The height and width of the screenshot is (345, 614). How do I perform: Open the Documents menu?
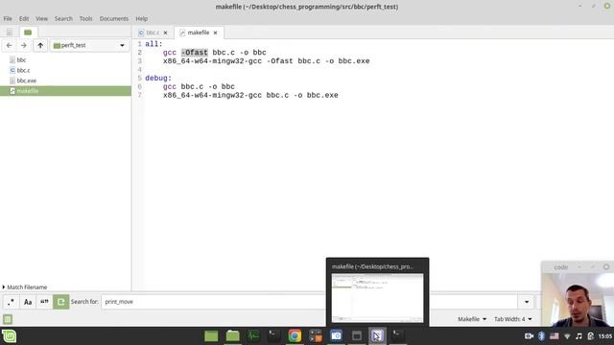tap(113, 19)
